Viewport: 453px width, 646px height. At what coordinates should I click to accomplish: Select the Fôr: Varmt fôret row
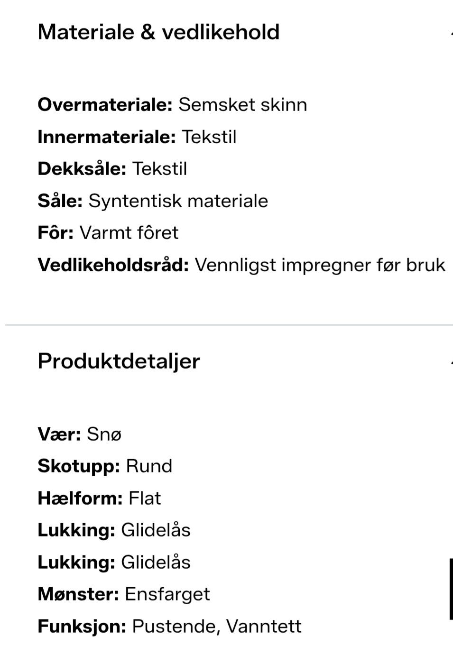pos(108,233)
